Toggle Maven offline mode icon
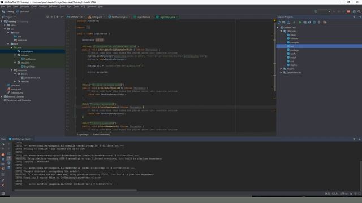The height and width of the screenshot is (203, 362). (x=309, y=23)
